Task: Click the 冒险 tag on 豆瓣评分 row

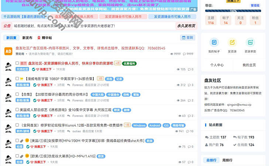Action: click(x=136, y=95)
